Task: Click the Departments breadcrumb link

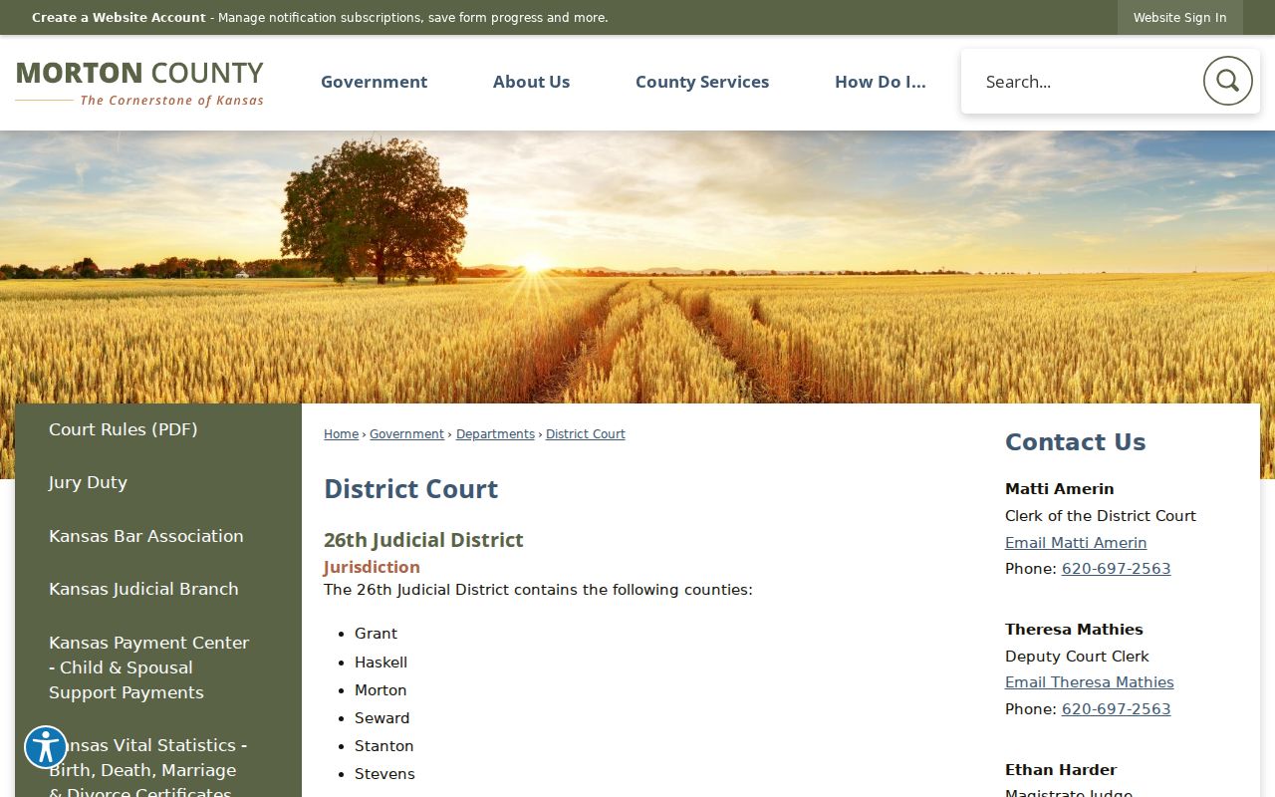Action: (x=495, y=434)
